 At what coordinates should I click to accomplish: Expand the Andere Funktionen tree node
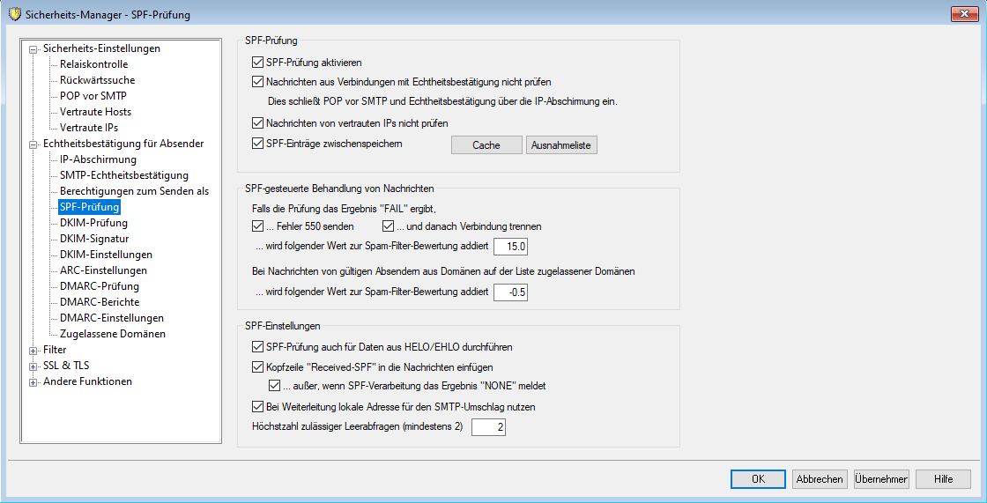(34, 382)
